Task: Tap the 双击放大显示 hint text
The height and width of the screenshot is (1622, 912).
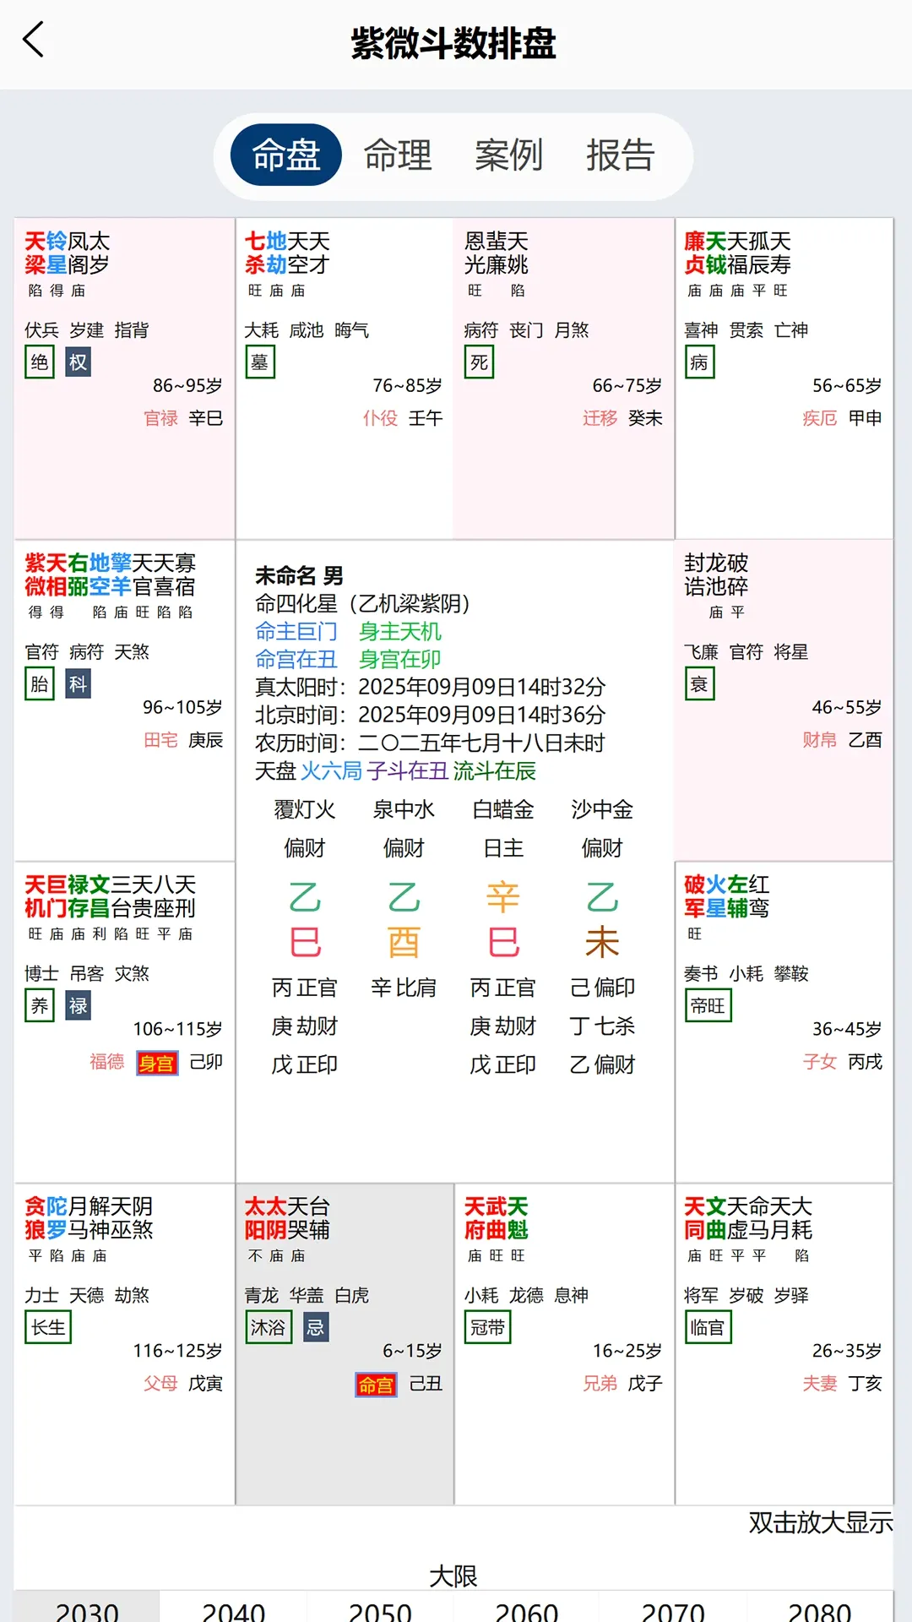Action: pos(821,1522)
